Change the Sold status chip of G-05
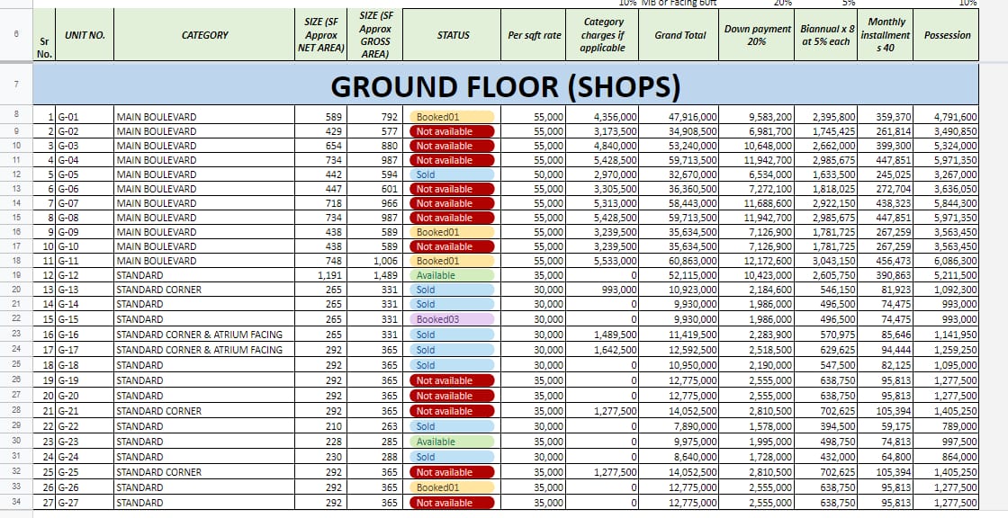 tap(452, 174)
